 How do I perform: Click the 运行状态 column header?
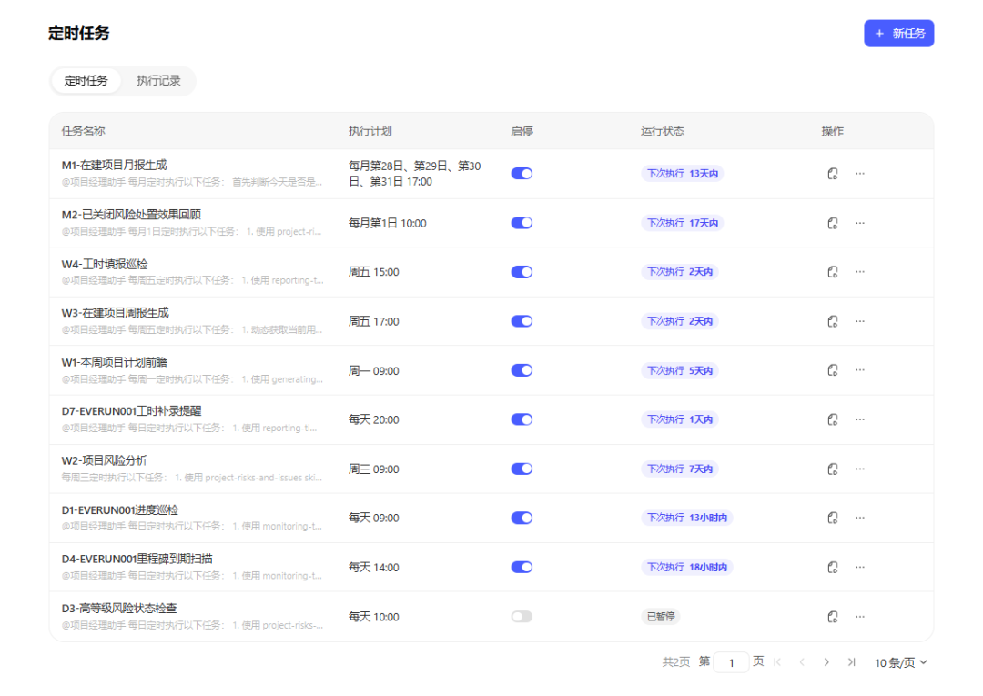click(x=663, y=131)
